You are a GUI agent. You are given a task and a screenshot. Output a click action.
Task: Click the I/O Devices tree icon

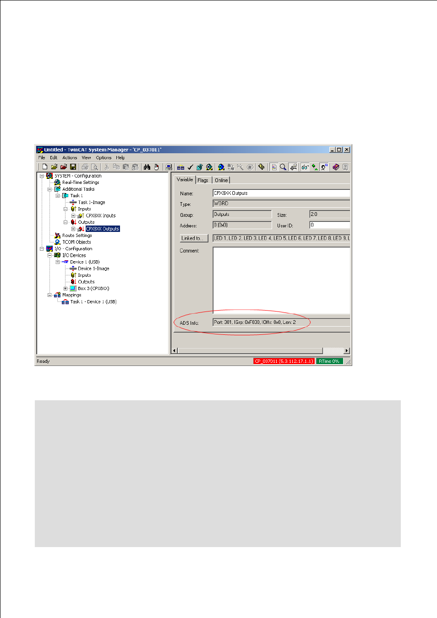coord(57,255)
